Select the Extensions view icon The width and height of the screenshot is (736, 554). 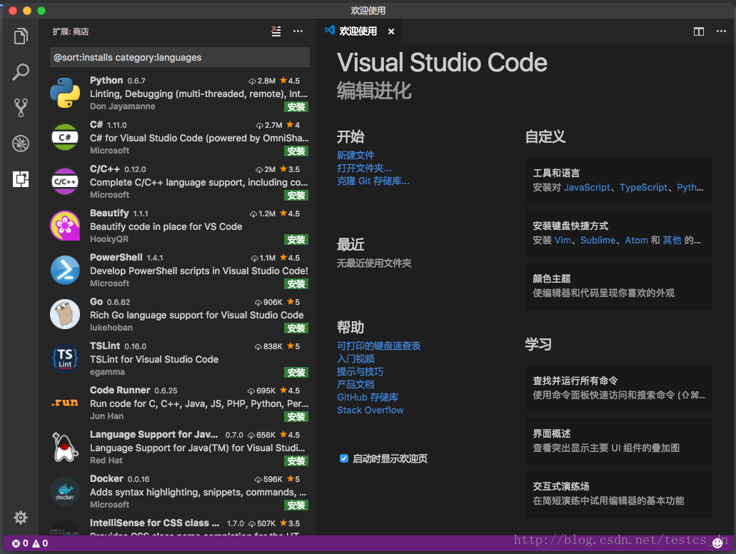pos(21,179)
